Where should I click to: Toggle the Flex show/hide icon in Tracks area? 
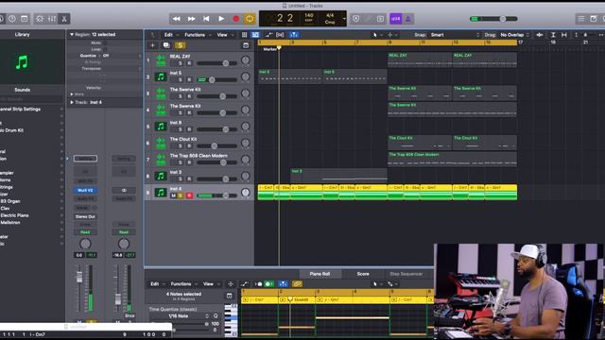280,35
